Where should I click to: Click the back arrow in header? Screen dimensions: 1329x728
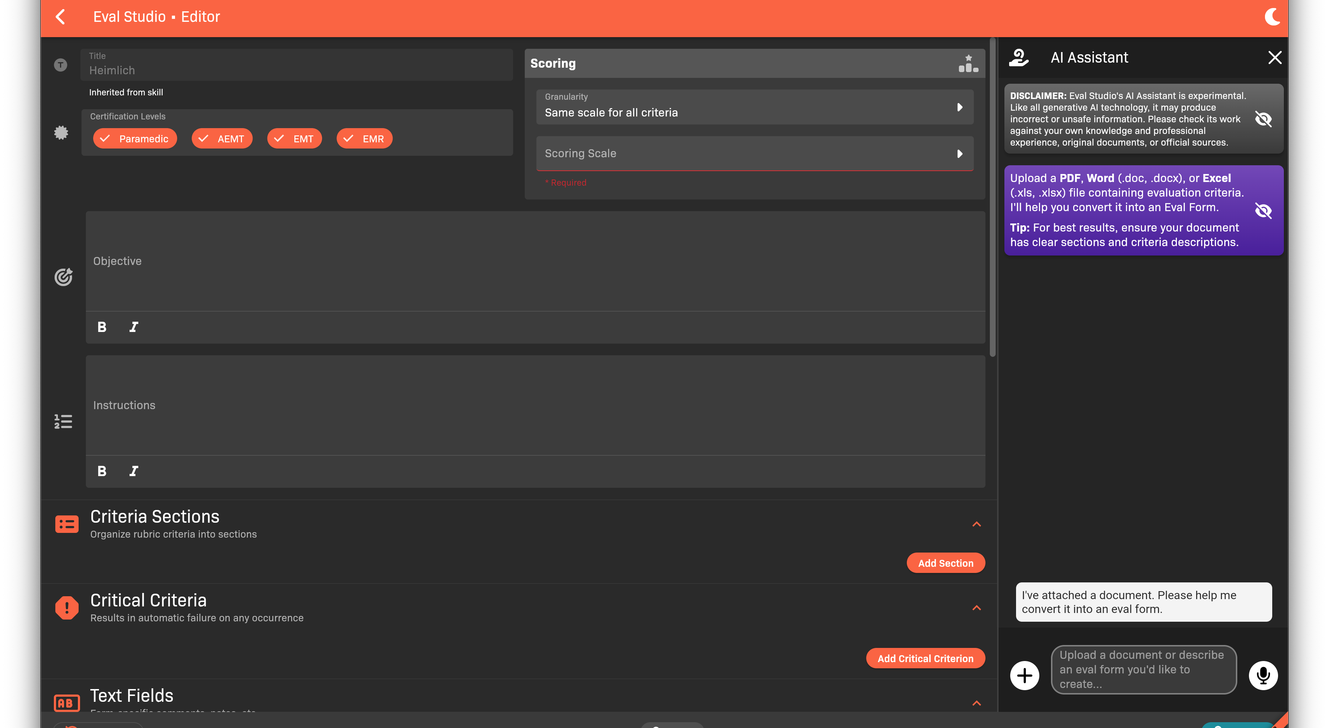pos(60,17)
